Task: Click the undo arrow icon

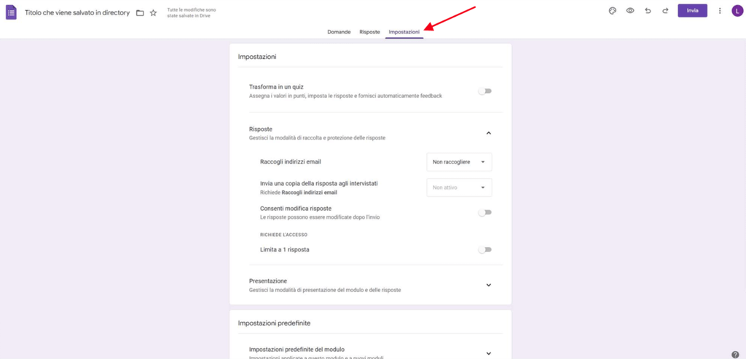Action: click(648, 11)
